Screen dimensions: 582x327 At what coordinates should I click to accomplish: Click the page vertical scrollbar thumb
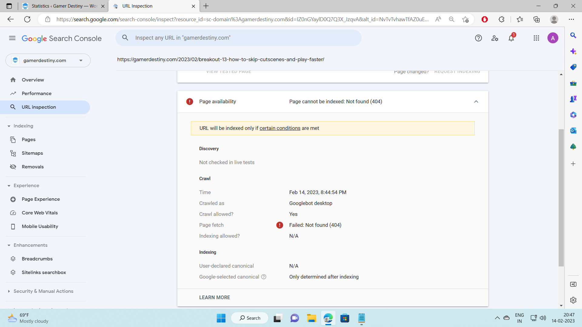[x=561, y=198]
